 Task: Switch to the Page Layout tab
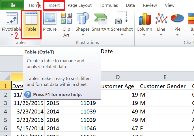[x=80, y=5]
